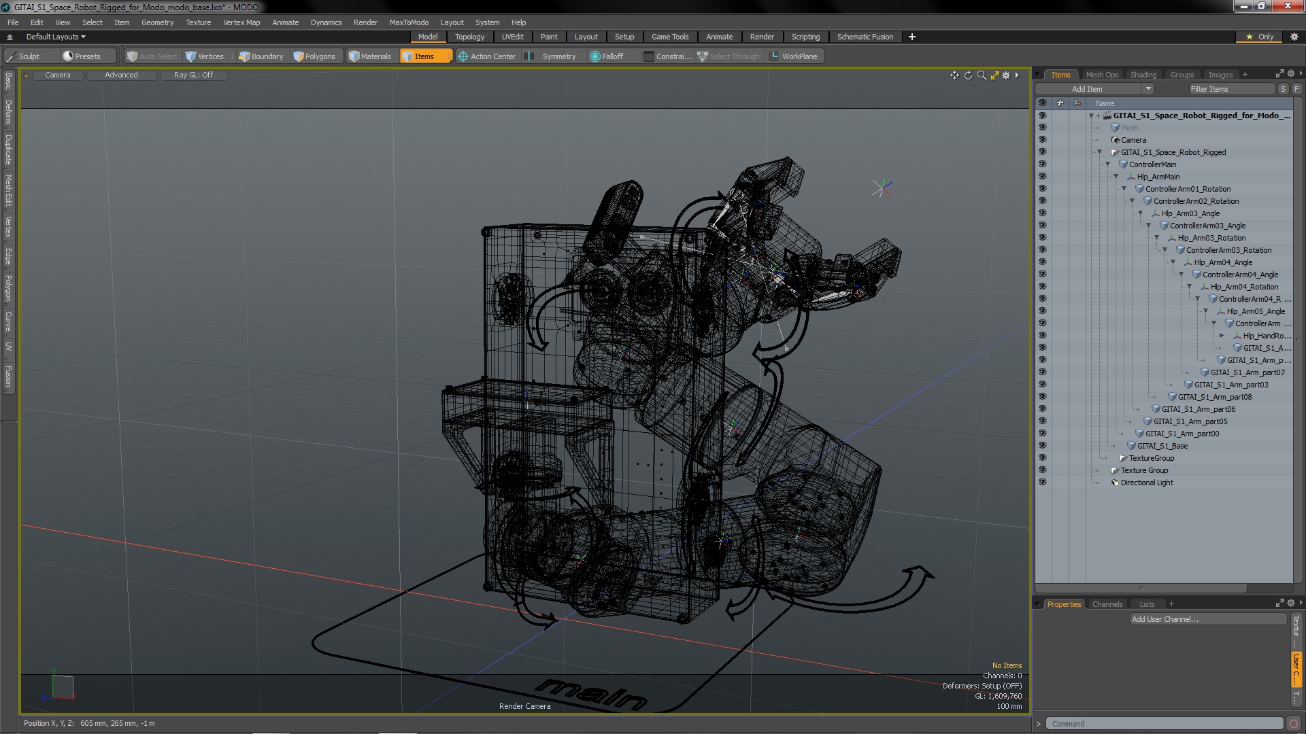Select Materials selection mode
Viewport: 1306px width, 734px height.
tap(369, 56)
